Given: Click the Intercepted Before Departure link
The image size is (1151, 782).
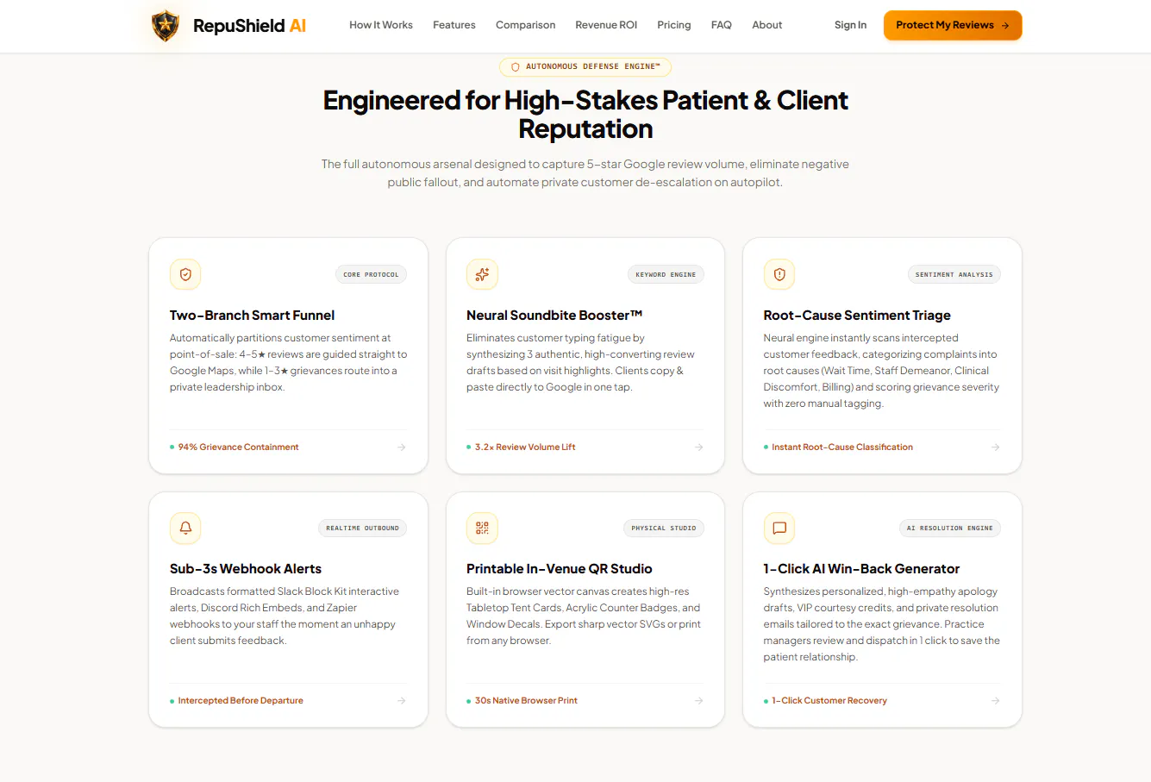Looking at the screenshot, I should pyautogui.click(x=241, y=700).
